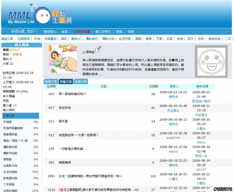The height and width of the screenshot is (192, 234).
Task: Open 電腦3C category
Action: click(76, 39)
